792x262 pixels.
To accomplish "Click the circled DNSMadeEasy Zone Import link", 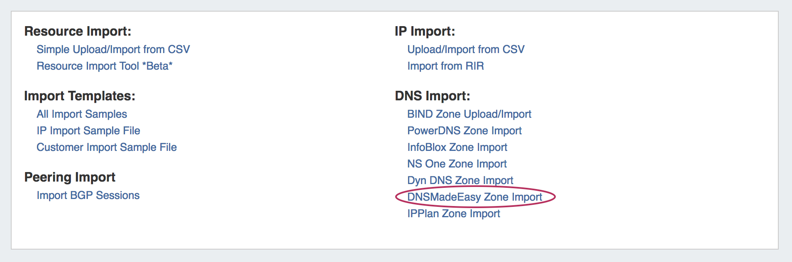I will point(474,197).
